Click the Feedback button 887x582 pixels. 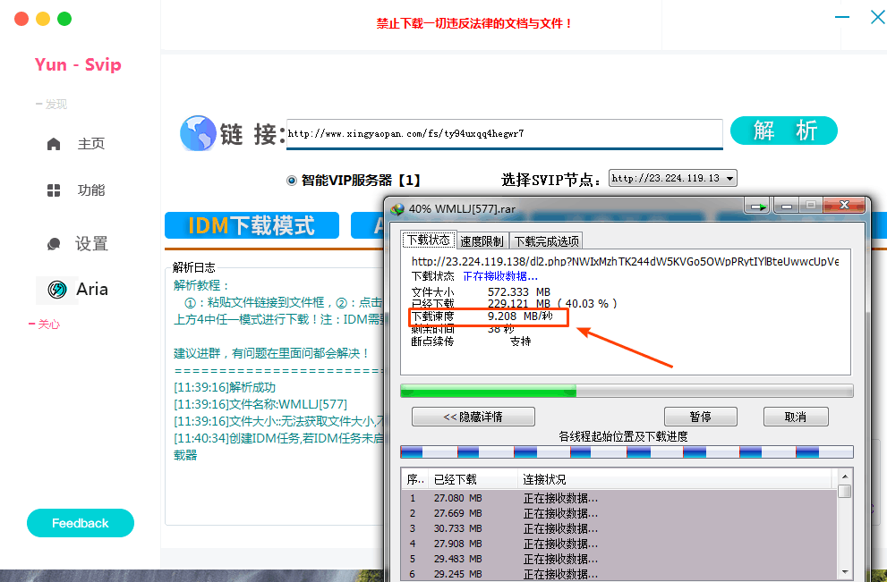[81, 523]
